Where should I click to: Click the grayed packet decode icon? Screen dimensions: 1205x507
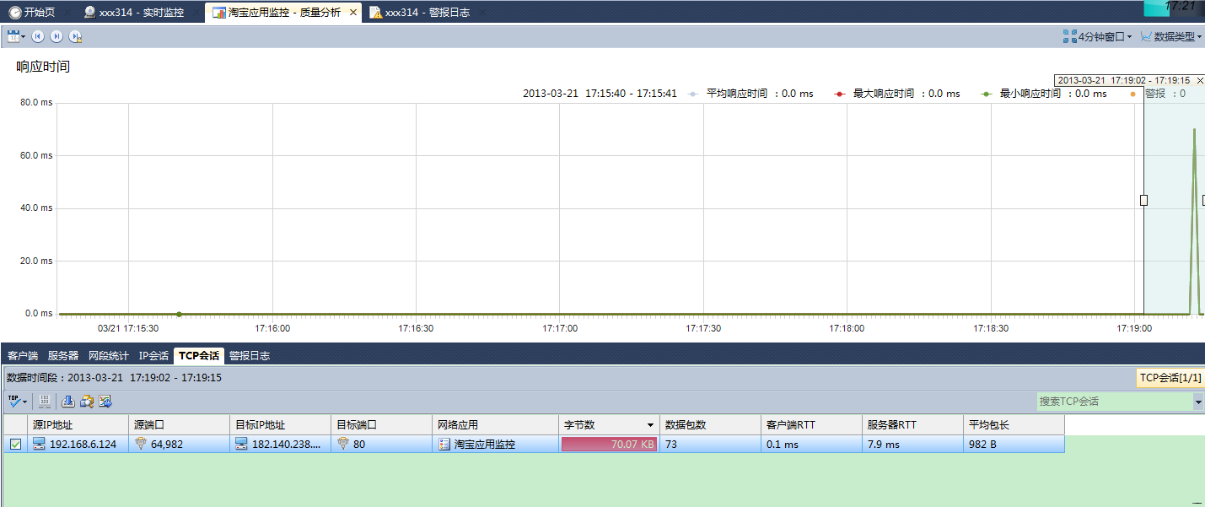coord(46,401)
